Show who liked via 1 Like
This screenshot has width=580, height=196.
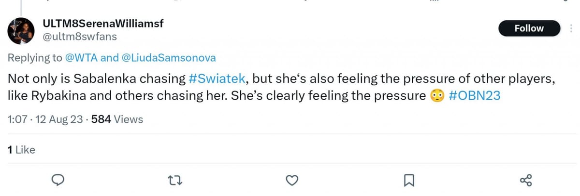[x=21, y=150]
